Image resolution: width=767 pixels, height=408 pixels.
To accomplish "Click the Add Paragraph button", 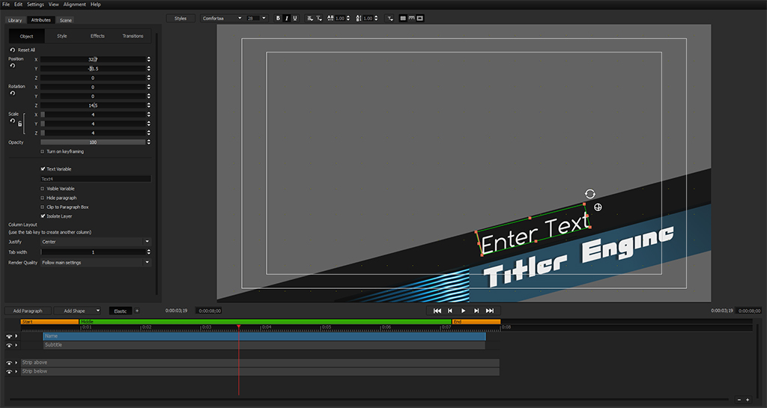I will coord(28,311).
